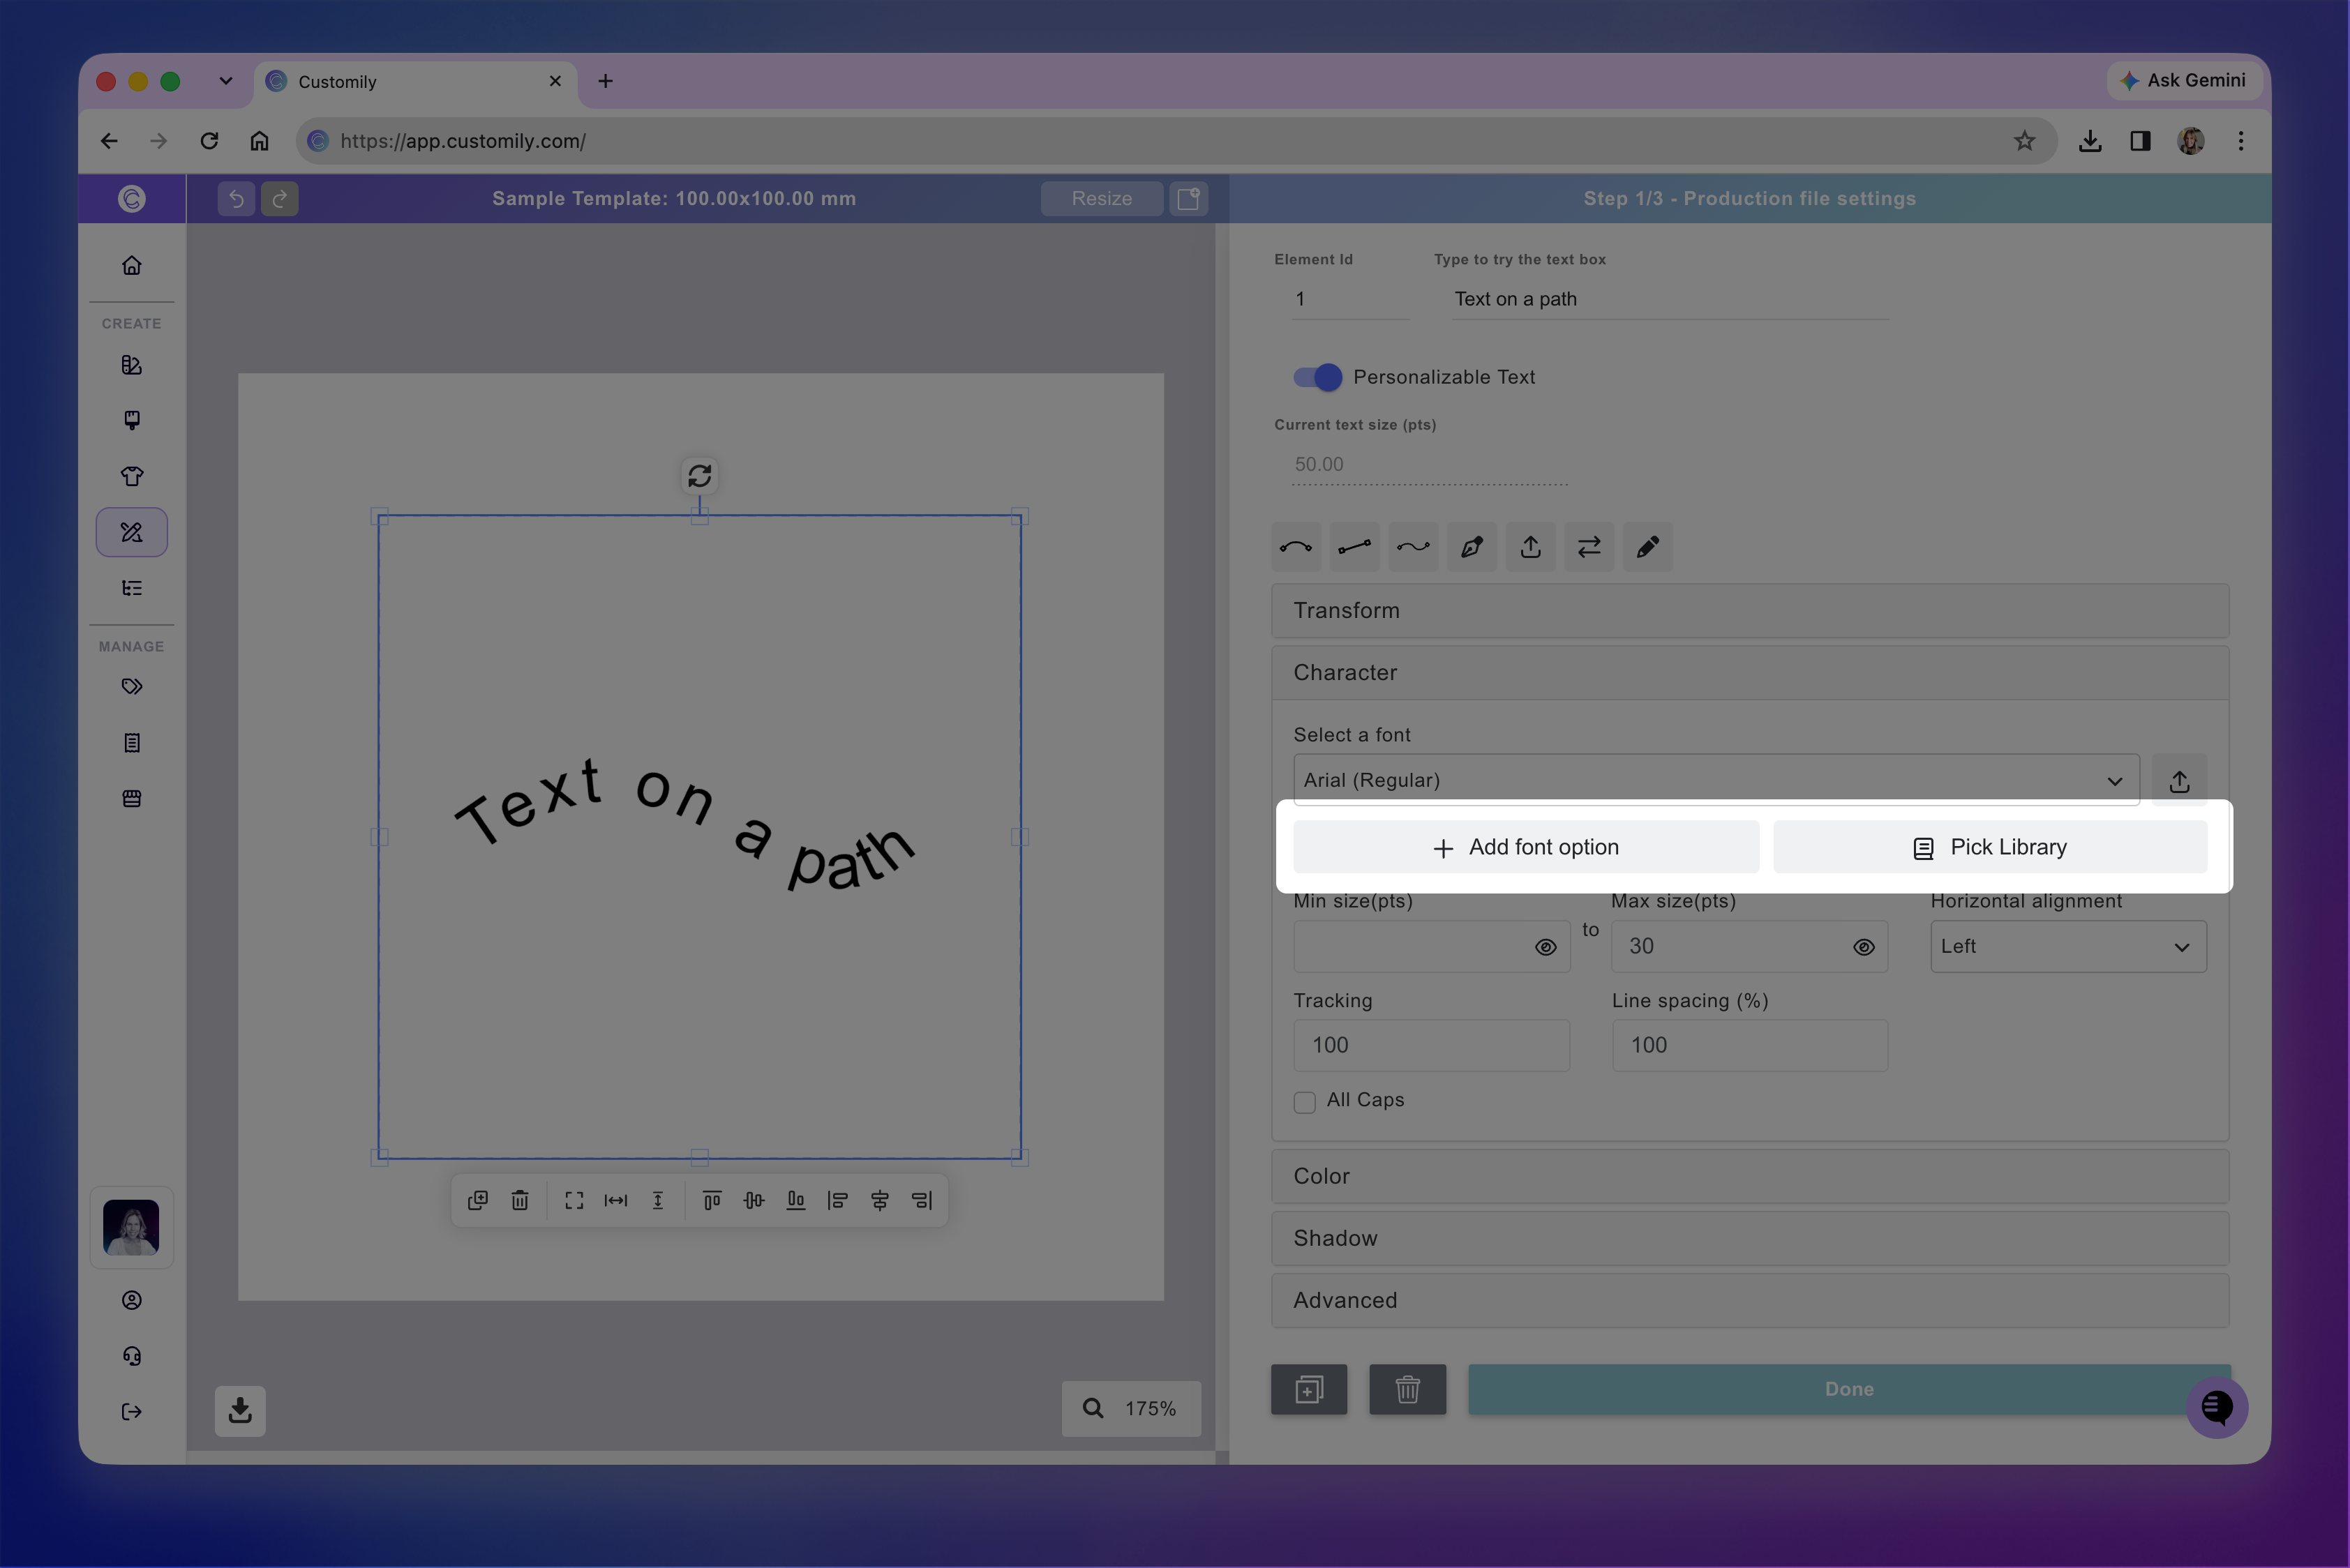Expand the Transform section
The image size is (2350, 1568).
(x=1750, y=611)
